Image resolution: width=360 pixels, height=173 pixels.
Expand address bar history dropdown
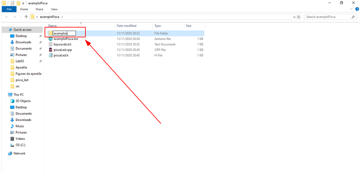(x=294, y=17)
